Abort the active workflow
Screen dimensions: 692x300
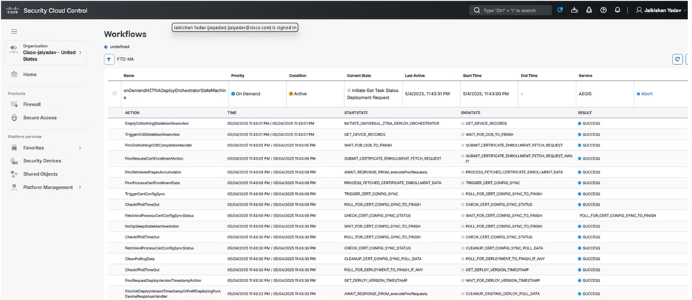pyautogui.click(x=644, y=93)
